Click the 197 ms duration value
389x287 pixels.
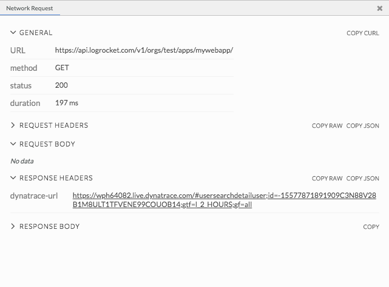point(67,103)
